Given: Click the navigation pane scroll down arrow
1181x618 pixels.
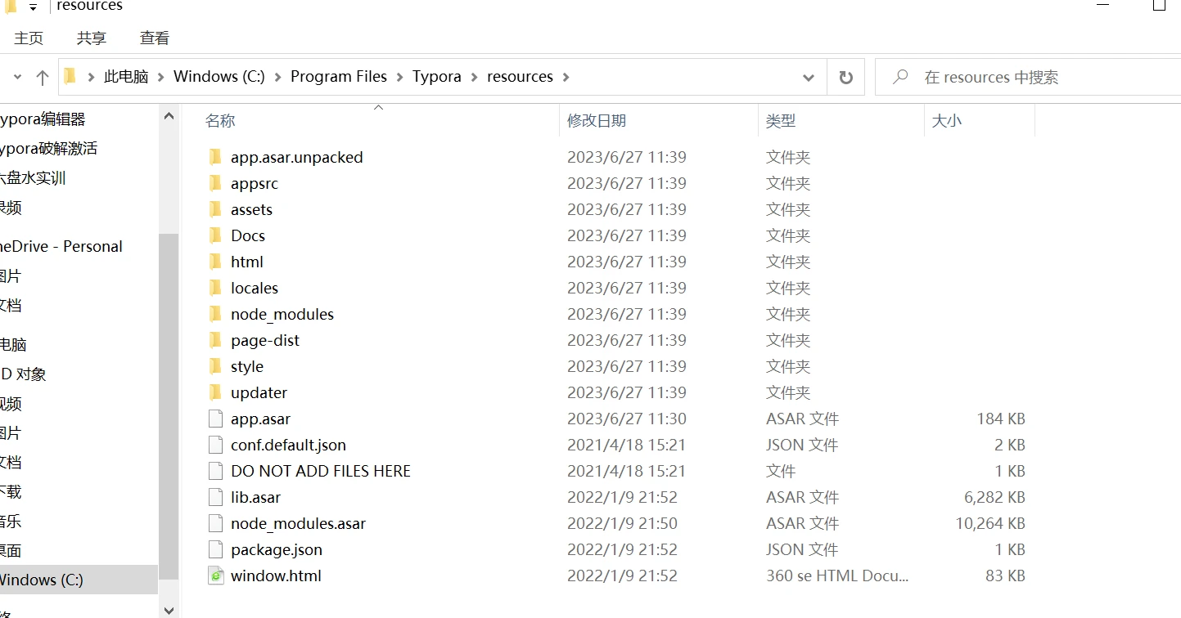Looking at the screenshot, I should (x=169, y=609).
